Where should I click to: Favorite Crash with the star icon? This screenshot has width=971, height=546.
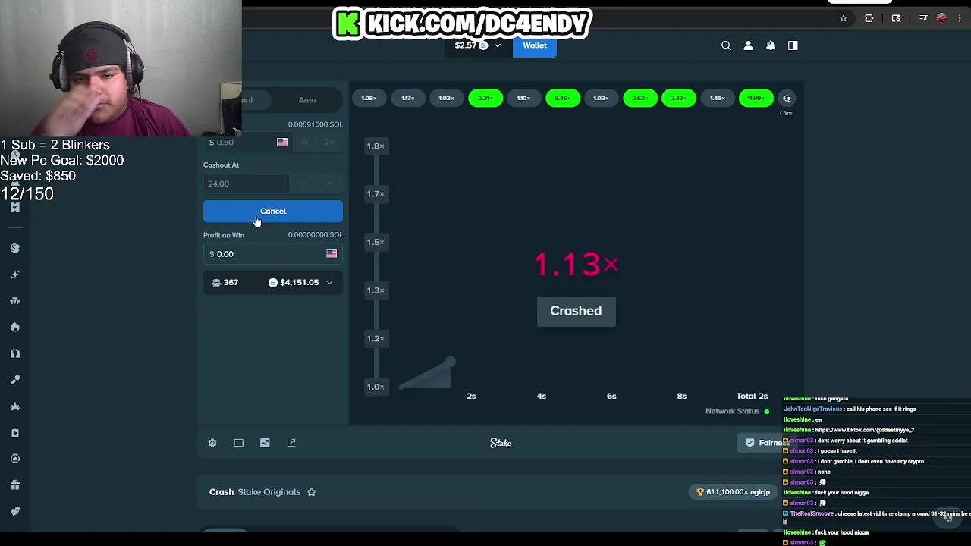pyautogui.click(x=311, y=492)
